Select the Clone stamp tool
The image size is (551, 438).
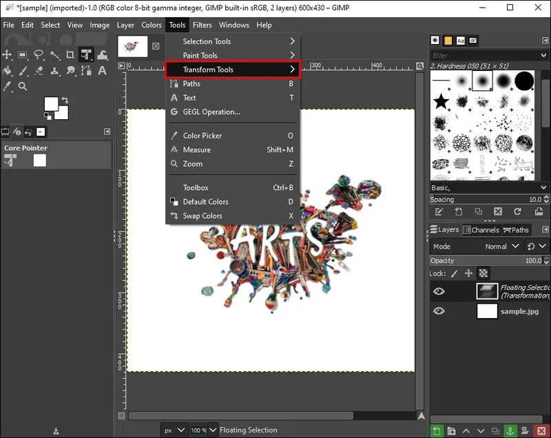coord(54,71)
